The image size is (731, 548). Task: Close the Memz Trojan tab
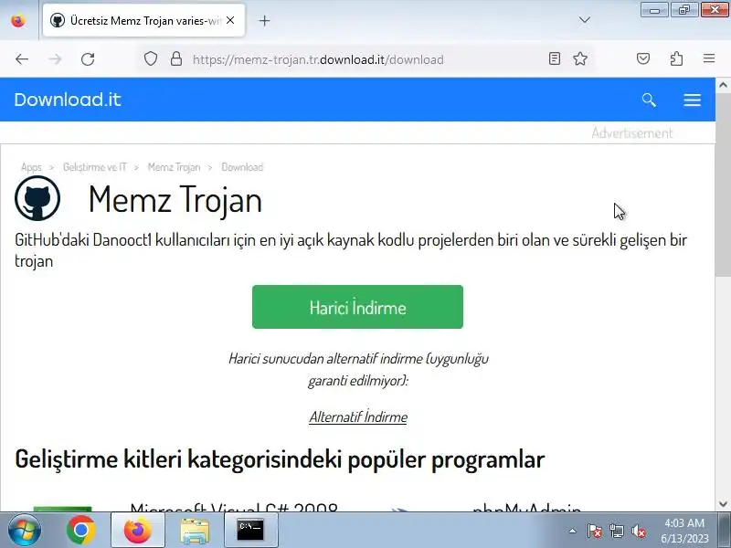tap(230, 20)
